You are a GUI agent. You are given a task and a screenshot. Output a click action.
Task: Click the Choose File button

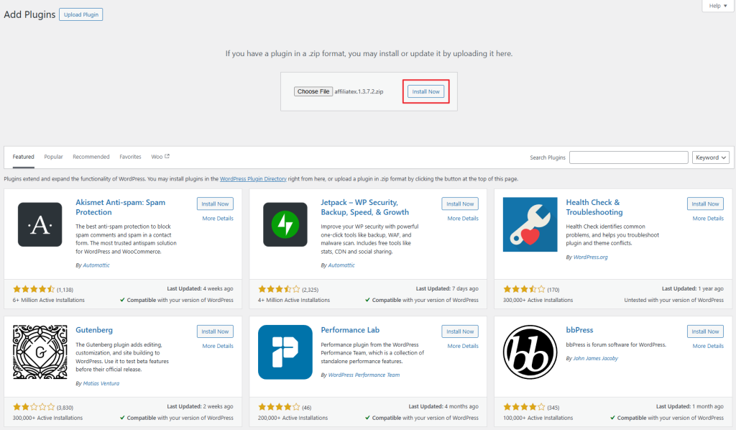pyautogui.click(x=313, y=91)
